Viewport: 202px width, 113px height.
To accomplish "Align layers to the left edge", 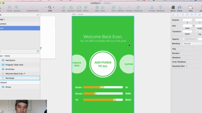I will 183,15.
